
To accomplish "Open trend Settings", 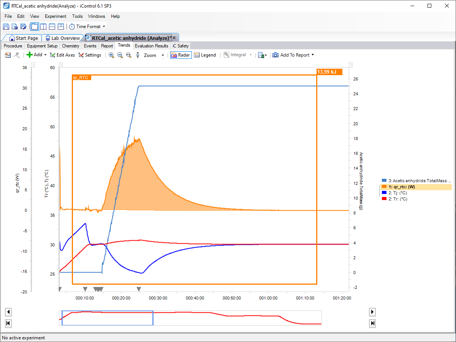I will 90,55.
